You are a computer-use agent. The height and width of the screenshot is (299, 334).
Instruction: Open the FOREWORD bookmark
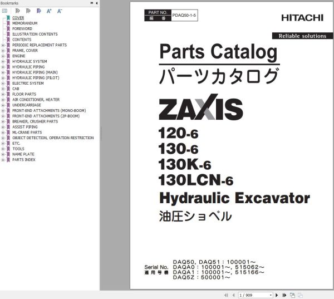click(22, 28)
